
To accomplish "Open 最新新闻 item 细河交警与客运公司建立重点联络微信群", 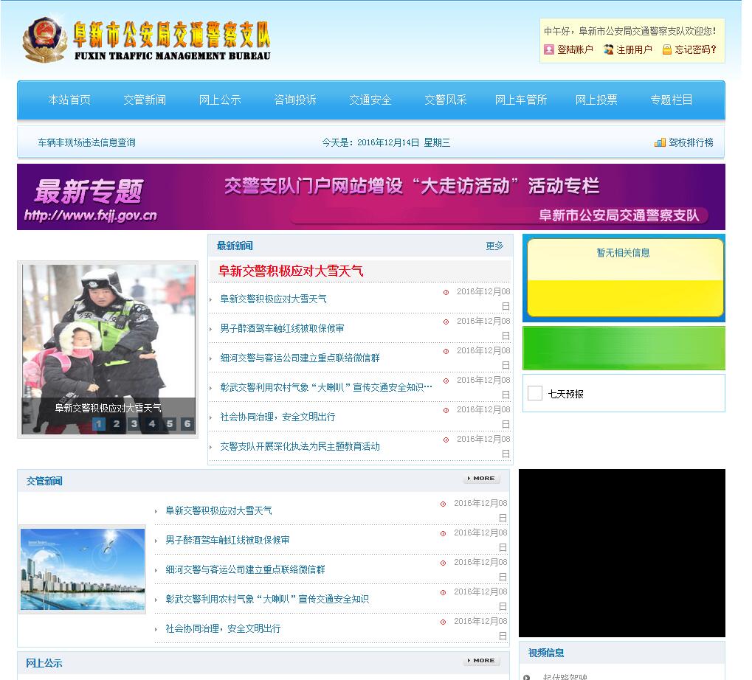I will [x=300, y=358].
